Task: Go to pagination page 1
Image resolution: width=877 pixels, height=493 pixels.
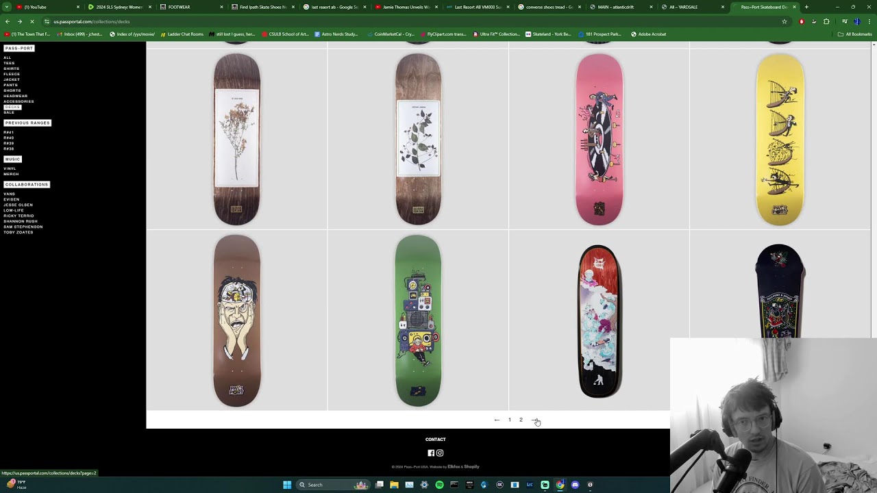Action: pyautogui.click(x=510, y=420)
